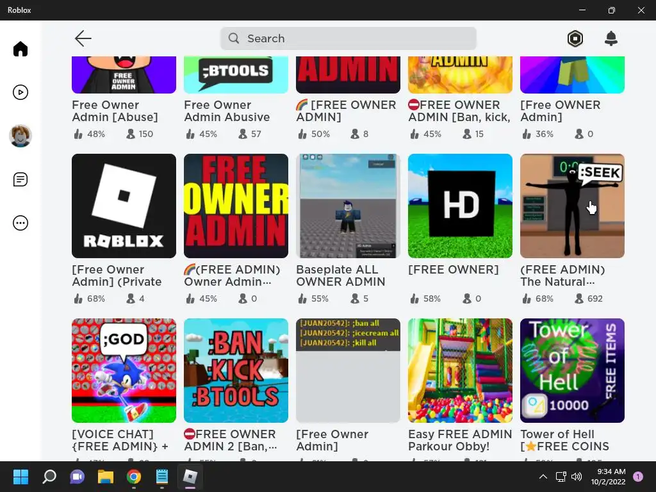Open the JUAN20542 chat-log thumbnail

348,371
